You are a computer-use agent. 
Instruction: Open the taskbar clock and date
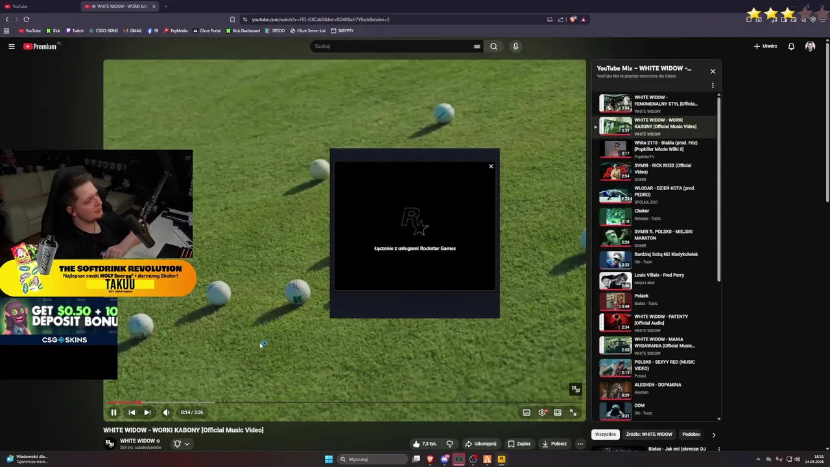(813, 459)
